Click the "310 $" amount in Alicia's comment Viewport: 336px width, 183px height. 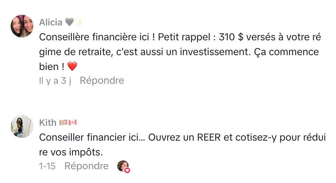pos(233,37)
